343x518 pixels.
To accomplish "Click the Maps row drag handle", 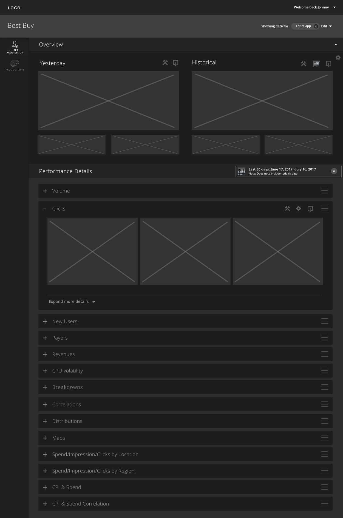I will (x=325, y=438).
